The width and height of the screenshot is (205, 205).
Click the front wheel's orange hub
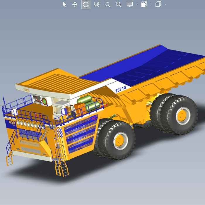119,141
